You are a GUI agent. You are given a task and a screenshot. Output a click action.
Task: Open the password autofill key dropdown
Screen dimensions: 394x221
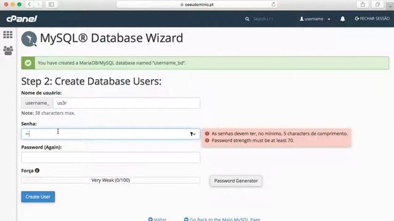click(193, 134)
